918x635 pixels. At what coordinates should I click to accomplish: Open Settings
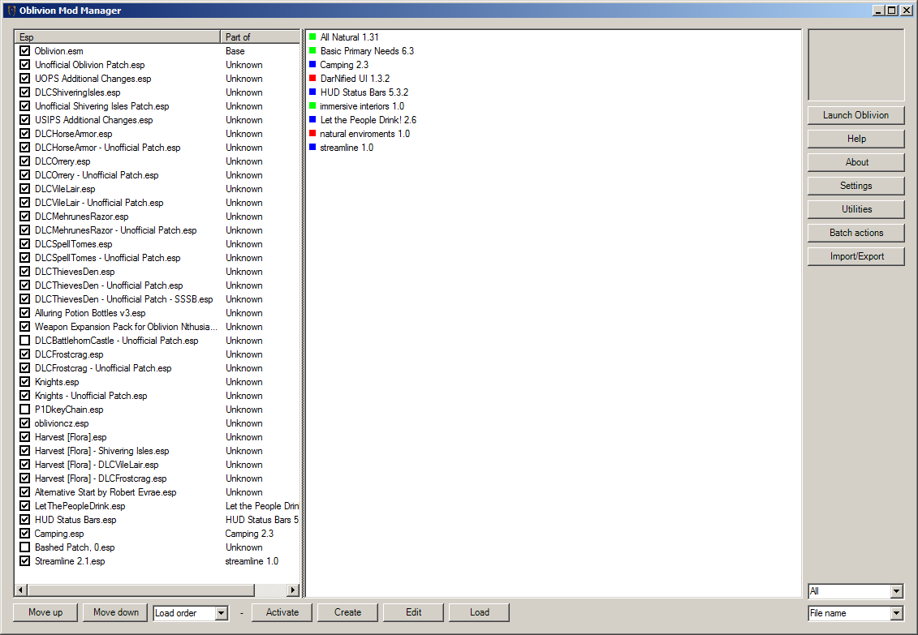(x=856, y=186)
